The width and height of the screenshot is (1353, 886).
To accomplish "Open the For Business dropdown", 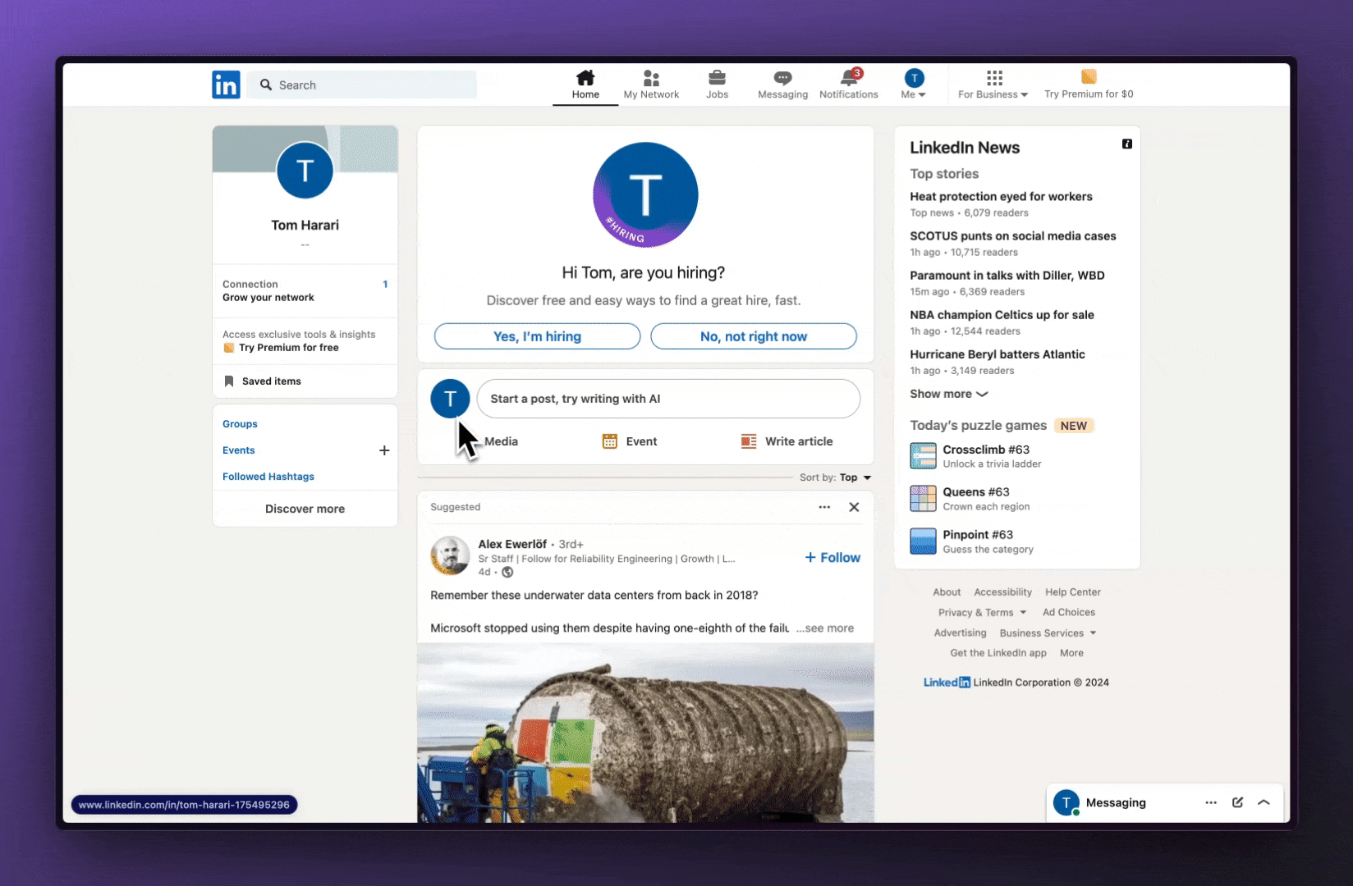I will pyautogui.click(x=993, y=84).
